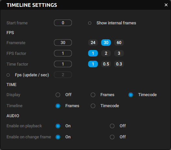Click the Framerate value field
Image resolution: width=171 pixels, height=150 pixels.
[x=63, y=43]
